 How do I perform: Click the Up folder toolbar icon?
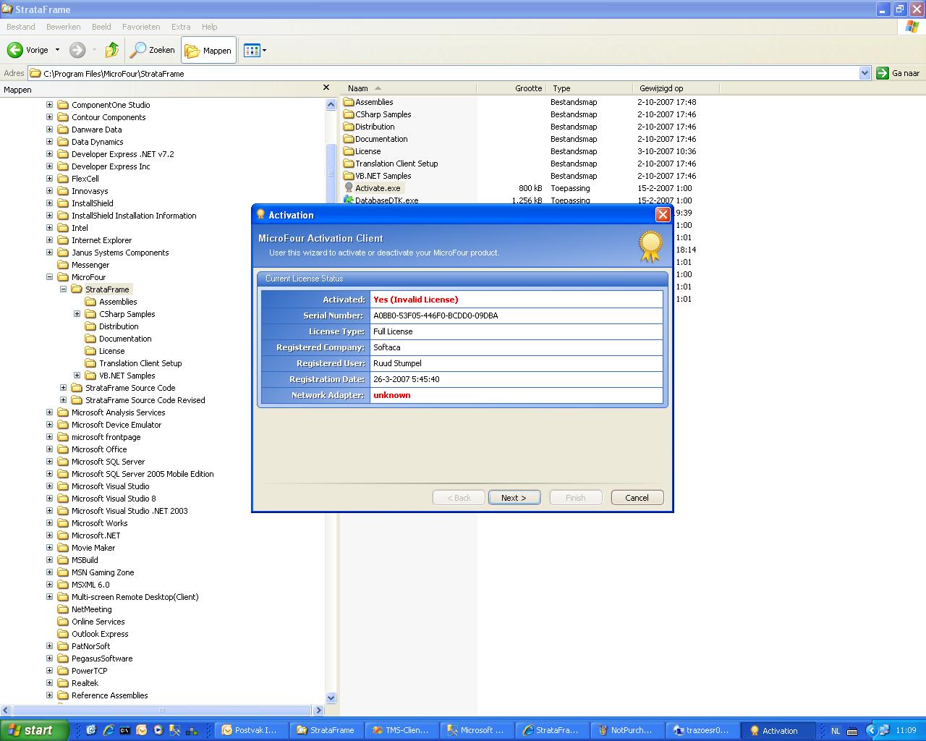(111, 50)
